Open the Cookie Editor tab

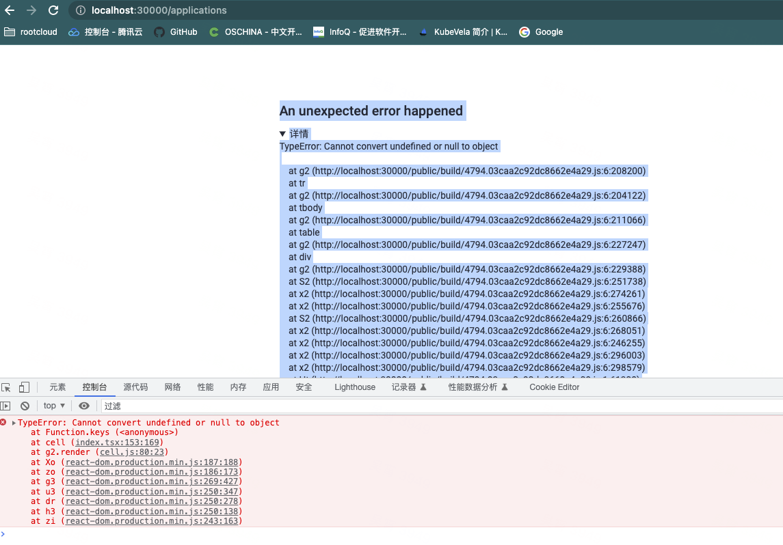[x=553, y=387]
